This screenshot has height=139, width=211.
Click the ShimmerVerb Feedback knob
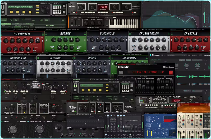[23, 70]
